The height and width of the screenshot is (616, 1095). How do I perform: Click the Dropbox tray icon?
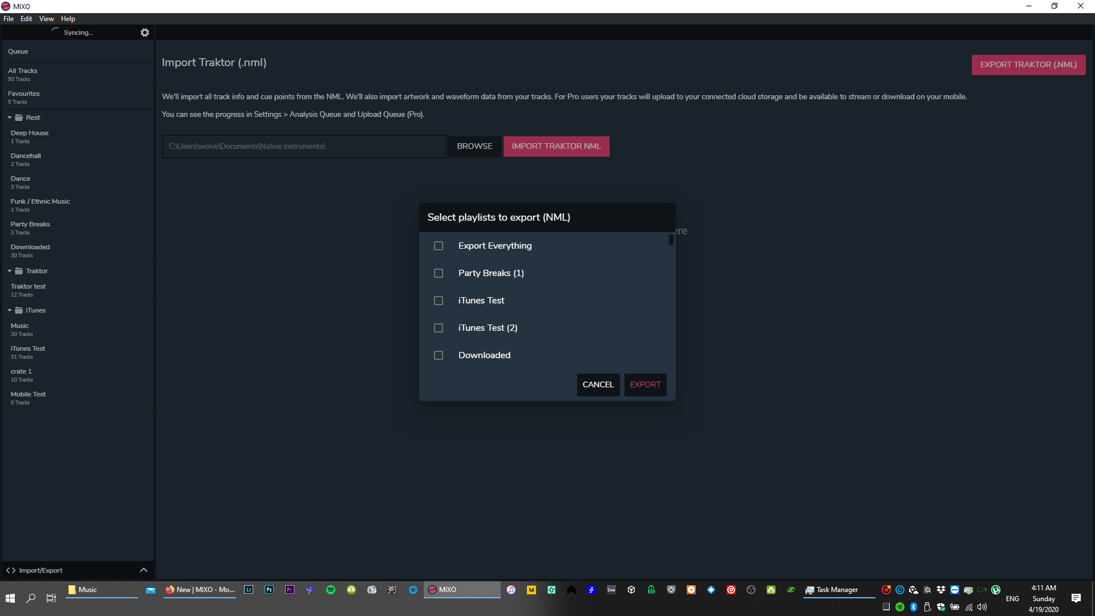pos(941,590)
